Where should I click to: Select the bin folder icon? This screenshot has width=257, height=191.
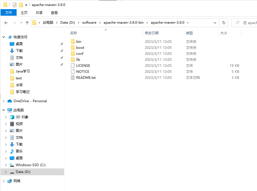(73, 41)
